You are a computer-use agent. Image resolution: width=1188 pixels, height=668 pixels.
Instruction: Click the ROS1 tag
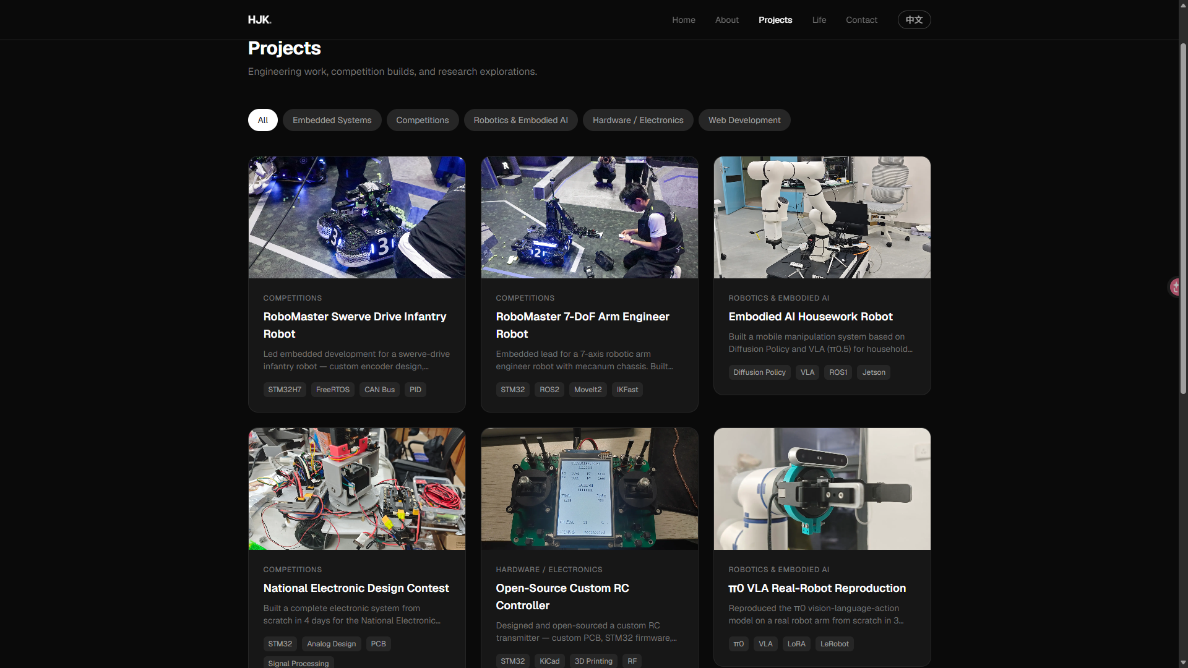point(838,372)
